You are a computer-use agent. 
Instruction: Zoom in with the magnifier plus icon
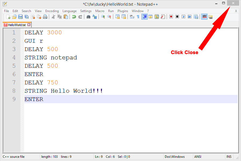[x=103, y=17]
